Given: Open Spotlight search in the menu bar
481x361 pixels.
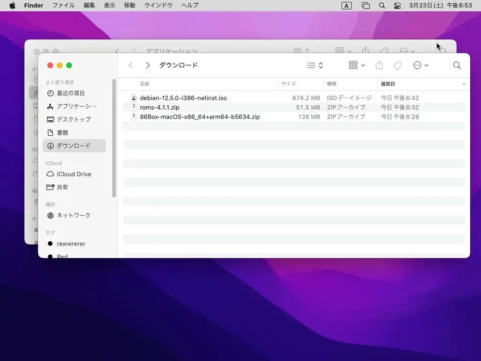Looking at the screenshot, I should tap(382, 6).
